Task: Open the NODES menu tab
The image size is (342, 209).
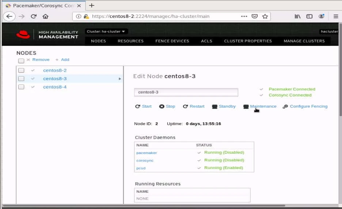Action: tap(98, 41)
